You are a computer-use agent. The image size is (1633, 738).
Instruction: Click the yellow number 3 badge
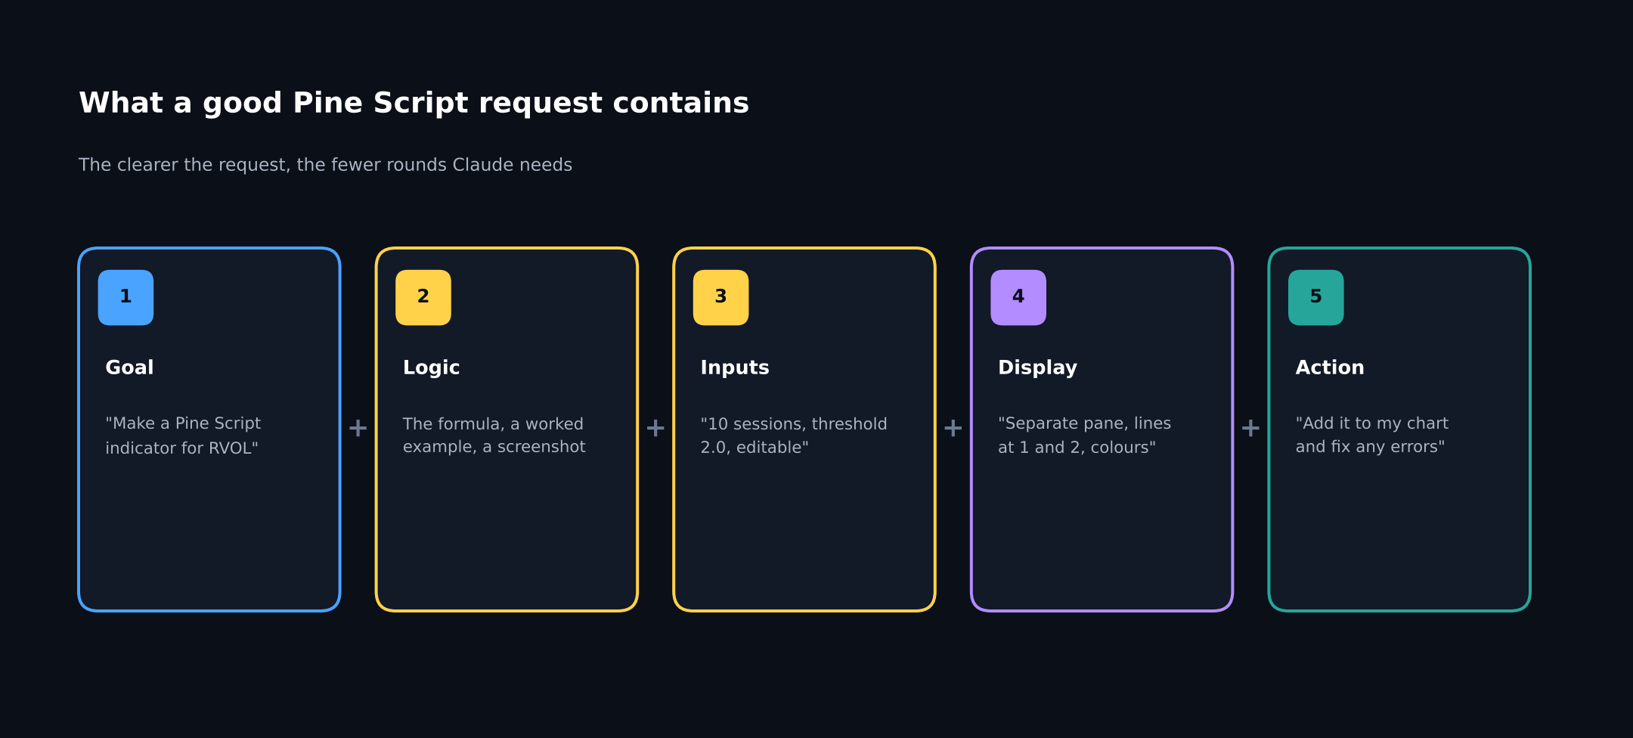click(x=720, y=297)
